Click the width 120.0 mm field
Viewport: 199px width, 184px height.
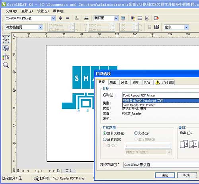(101, 25)
